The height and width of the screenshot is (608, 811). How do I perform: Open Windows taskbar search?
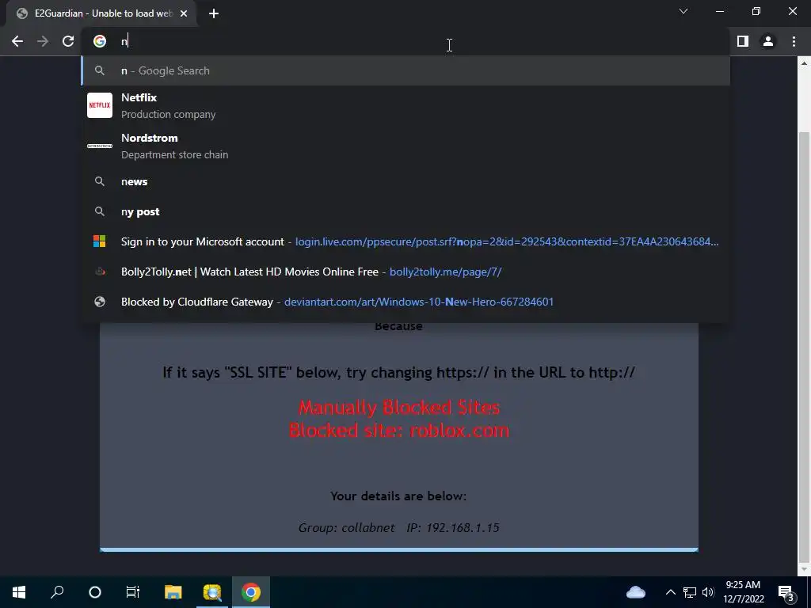point(57,592)
